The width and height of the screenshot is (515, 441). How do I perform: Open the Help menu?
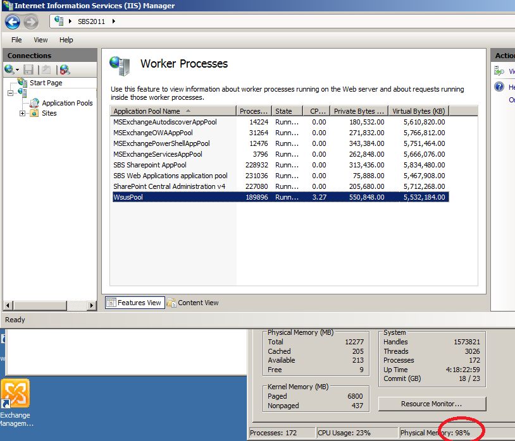pos(66,40)
